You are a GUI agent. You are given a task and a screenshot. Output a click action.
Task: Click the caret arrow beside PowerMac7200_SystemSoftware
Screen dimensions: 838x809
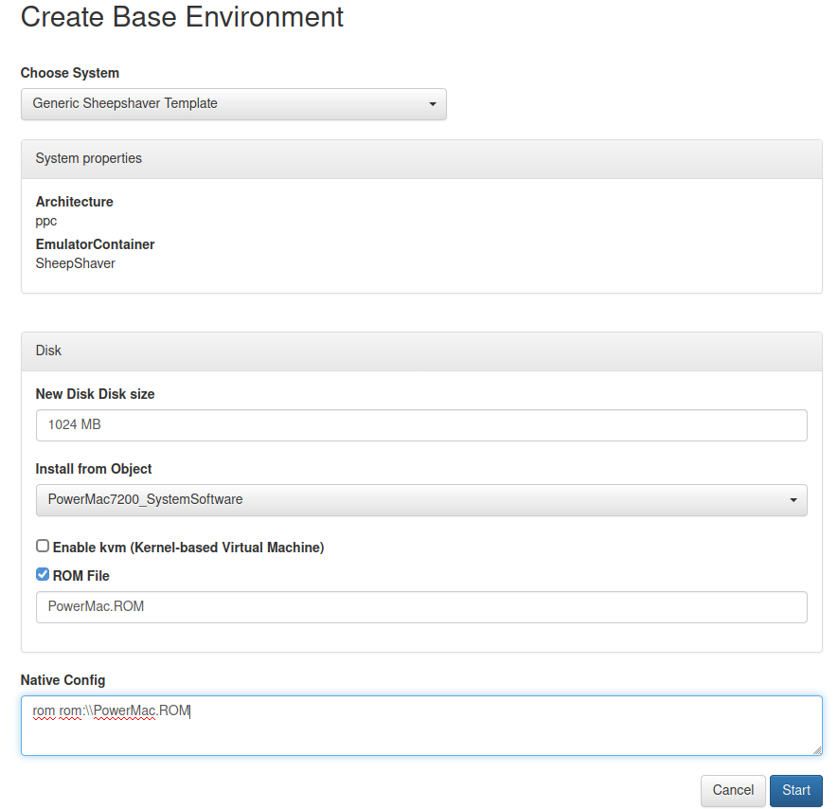click(793, 500)
